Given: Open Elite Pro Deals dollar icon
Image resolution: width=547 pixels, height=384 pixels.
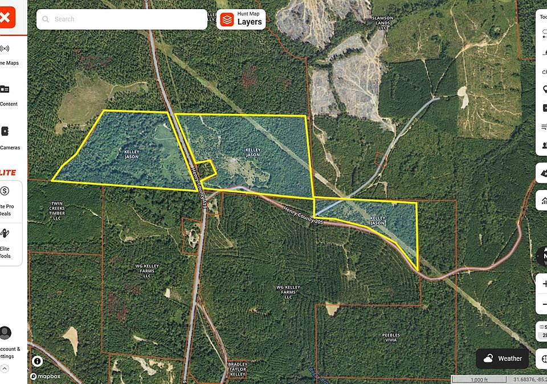Looking at the screenshot, I should pyautogui.click(x=5, y=191).
